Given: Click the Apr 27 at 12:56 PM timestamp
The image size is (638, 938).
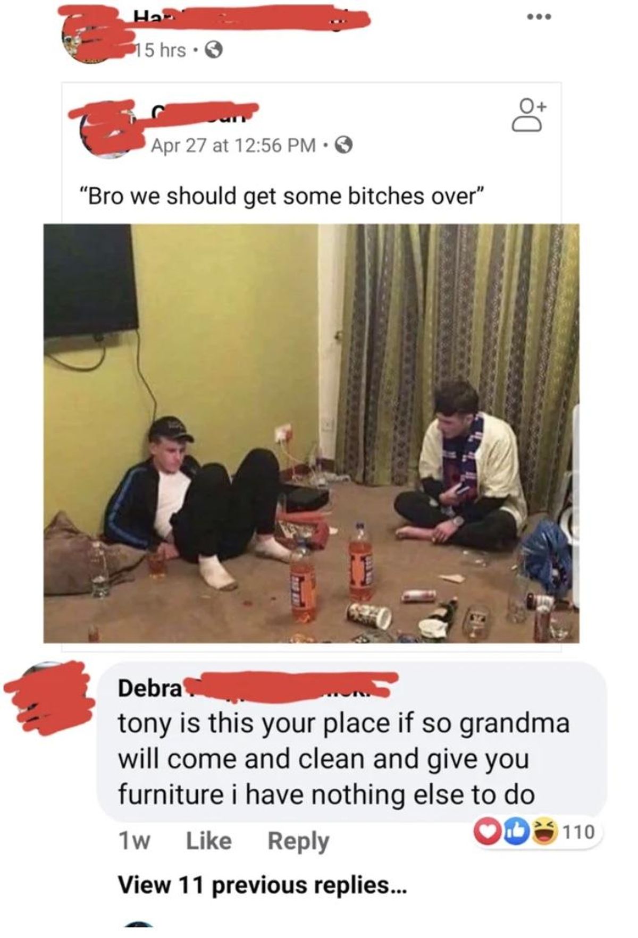Looking at the screenshot, I should [233, 145].
